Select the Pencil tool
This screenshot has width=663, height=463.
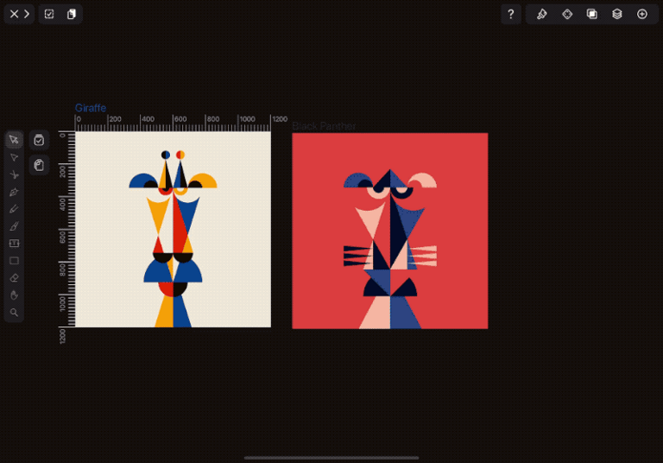pyautogui.click(x=14, y=209)
